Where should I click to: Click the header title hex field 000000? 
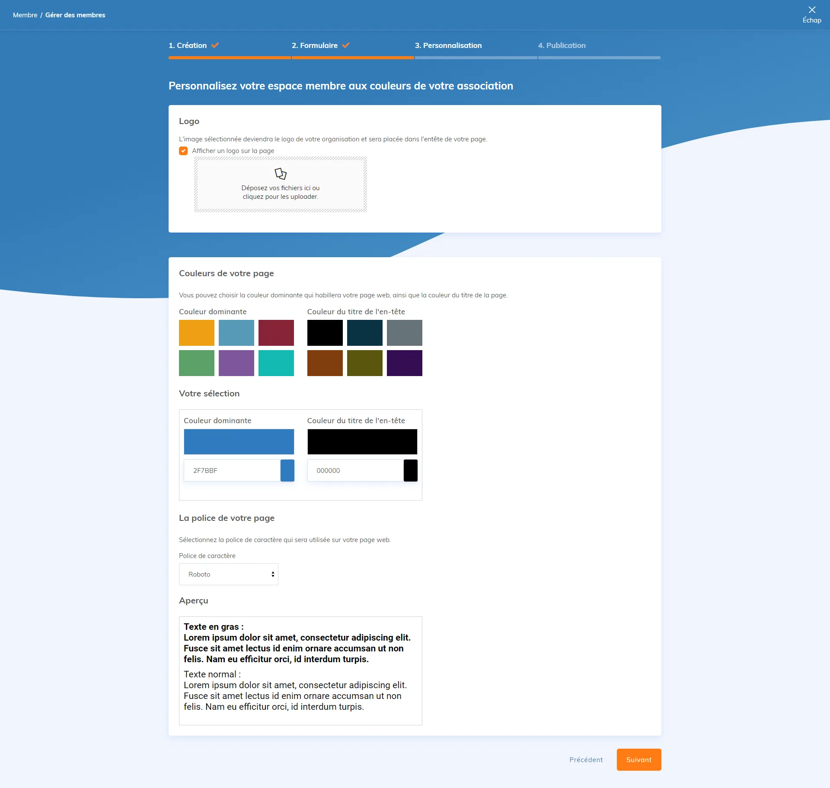[x=355, y=470]
